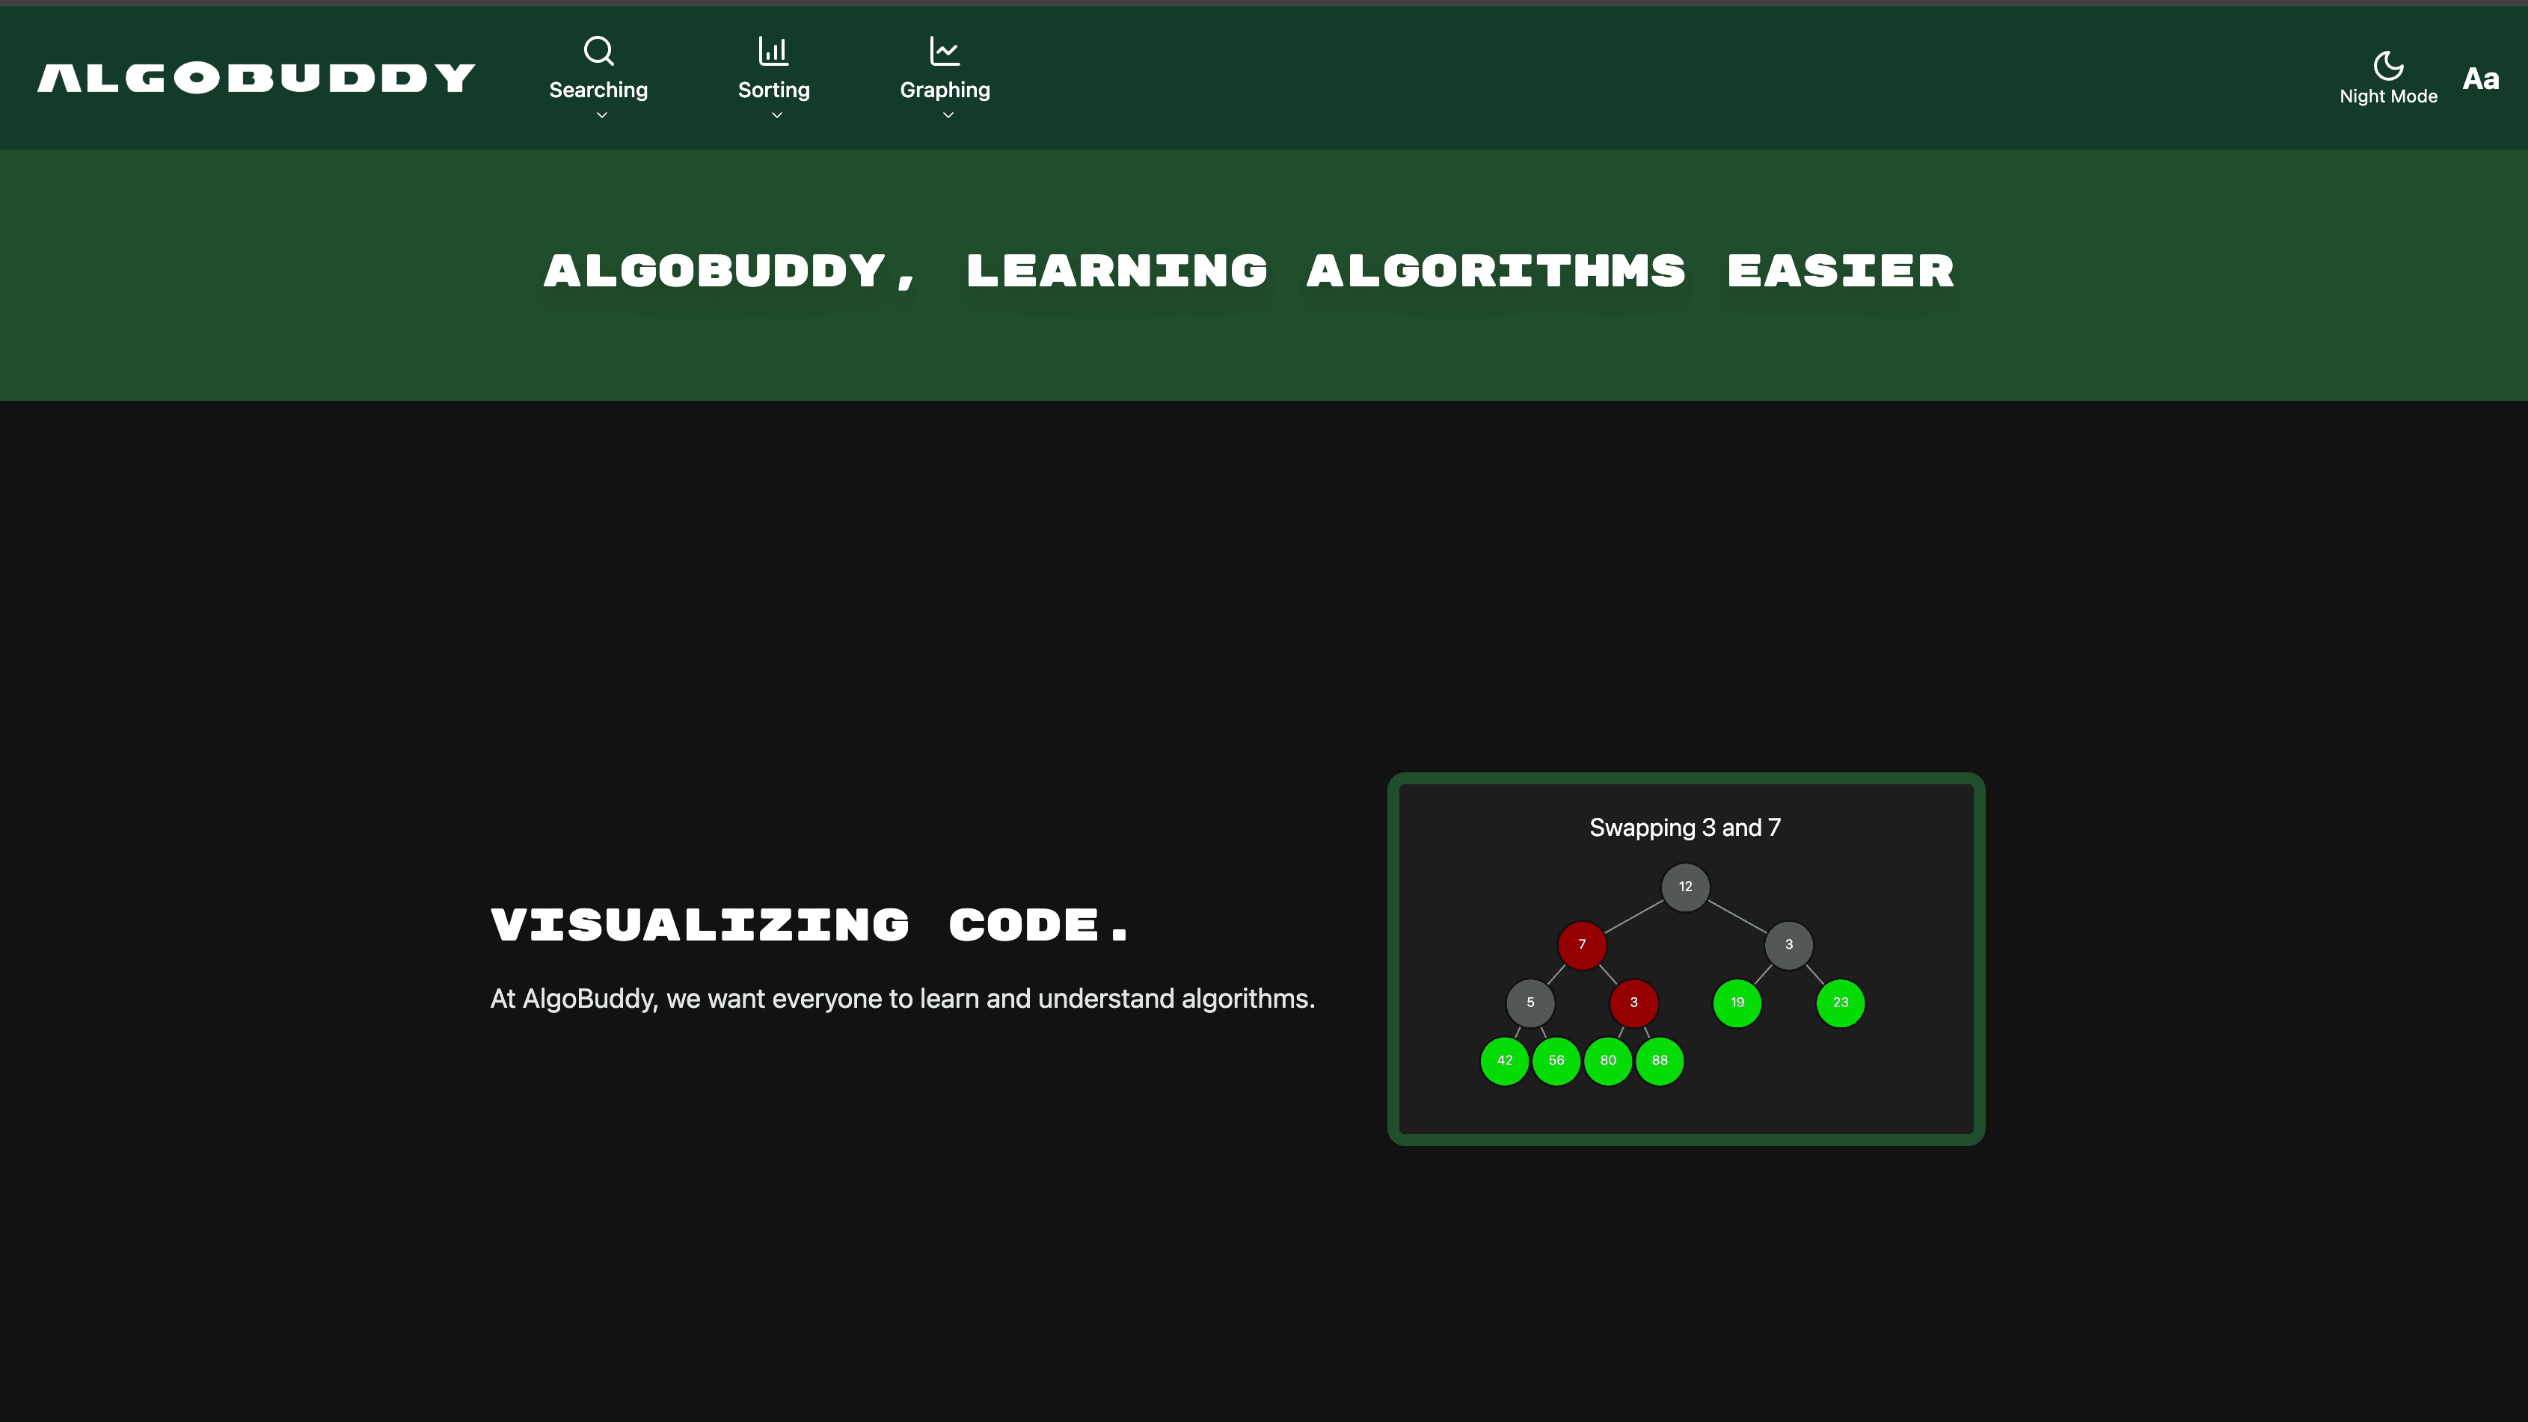Viewport: 2528px width, 1422px height.
Task: Expand the chevron under Sorting
Action: pos(776,114)
